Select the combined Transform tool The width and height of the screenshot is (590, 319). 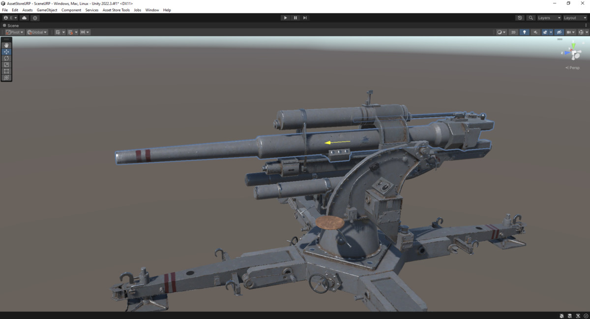coord(6,77)
